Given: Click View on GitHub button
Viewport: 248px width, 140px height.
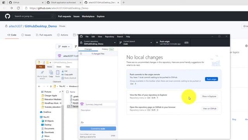Looking at the screenshot, I should 210,108.
